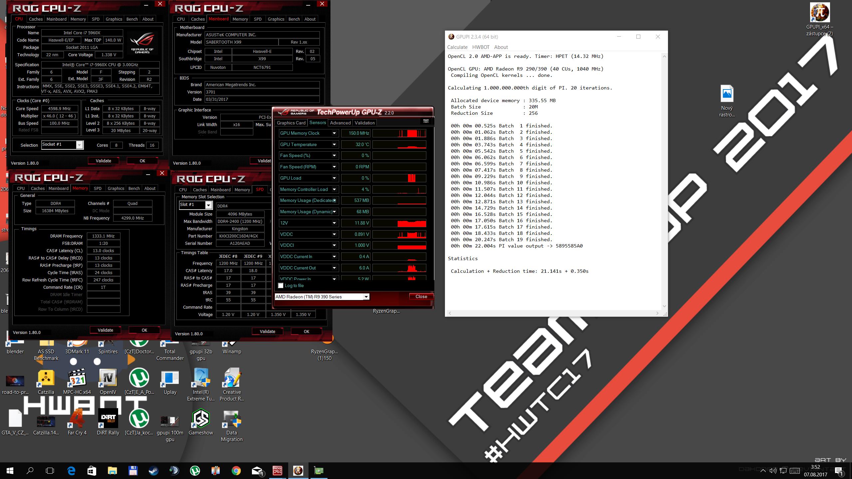Click OK in Memory tab window
The height and width of the screenshot is (479, 852).
(x=144, y=330)
